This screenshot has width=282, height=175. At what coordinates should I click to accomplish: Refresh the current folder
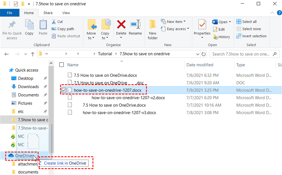[203, 54]
